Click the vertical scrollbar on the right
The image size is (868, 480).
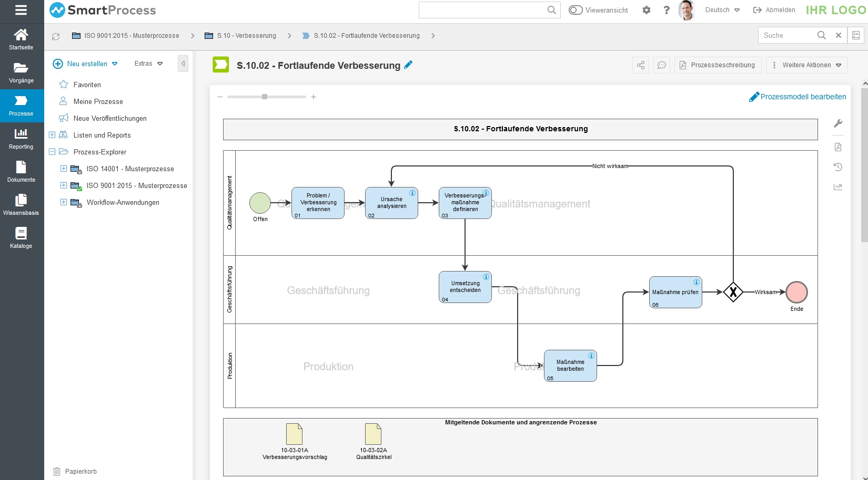point(864,165)
